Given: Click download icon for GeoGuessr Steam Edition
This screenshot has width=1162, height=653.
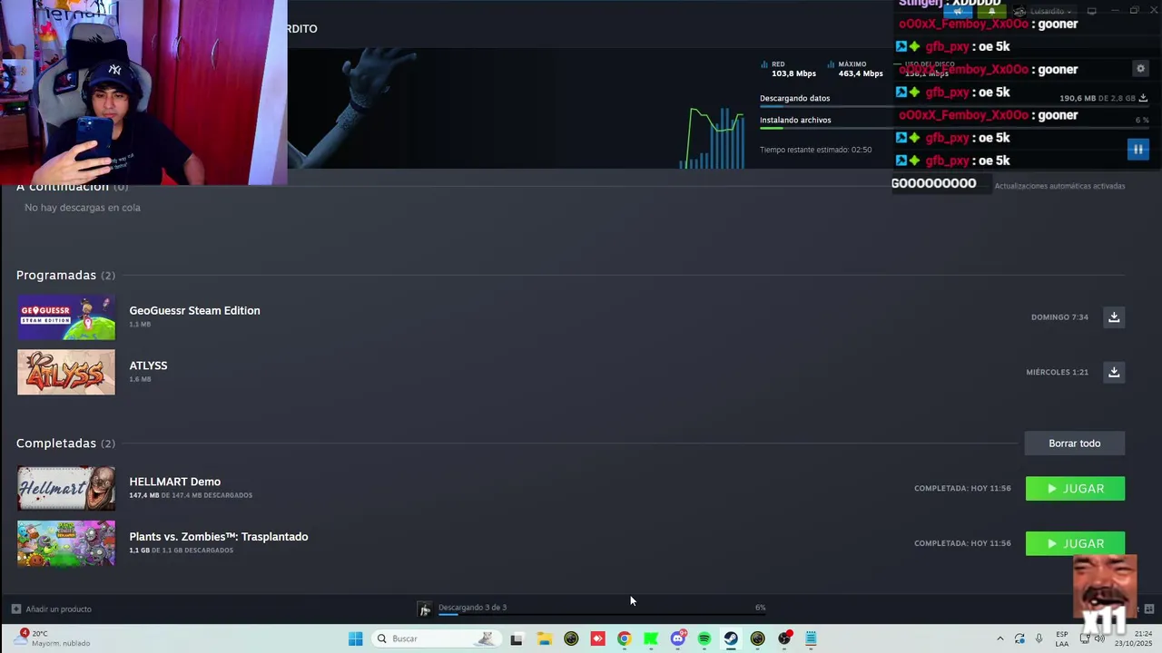Looking at the screenshot, I should click(x=1114, y=317).
